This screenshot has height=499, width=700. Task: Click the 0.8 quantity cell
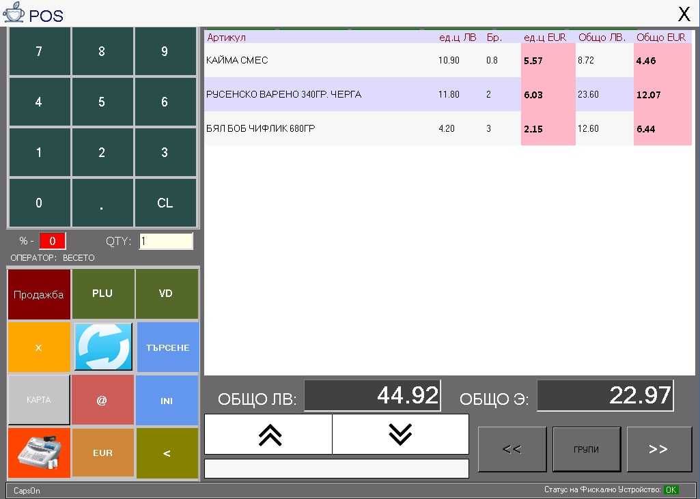click(492, 60)
